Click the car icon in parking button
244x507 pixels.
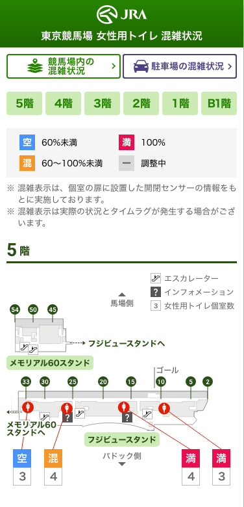(141, 66)
